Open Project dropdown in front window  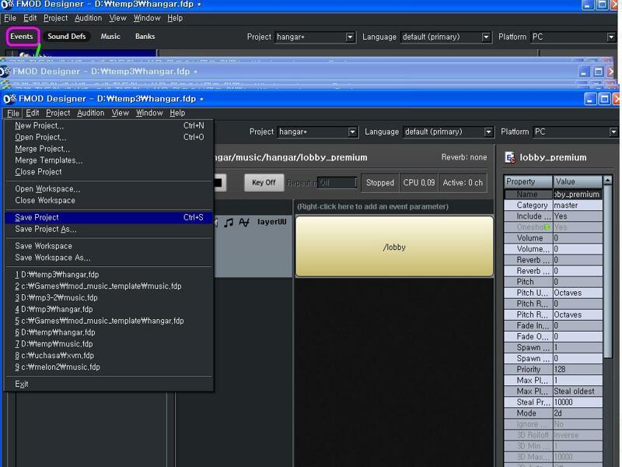coord(352,132)
